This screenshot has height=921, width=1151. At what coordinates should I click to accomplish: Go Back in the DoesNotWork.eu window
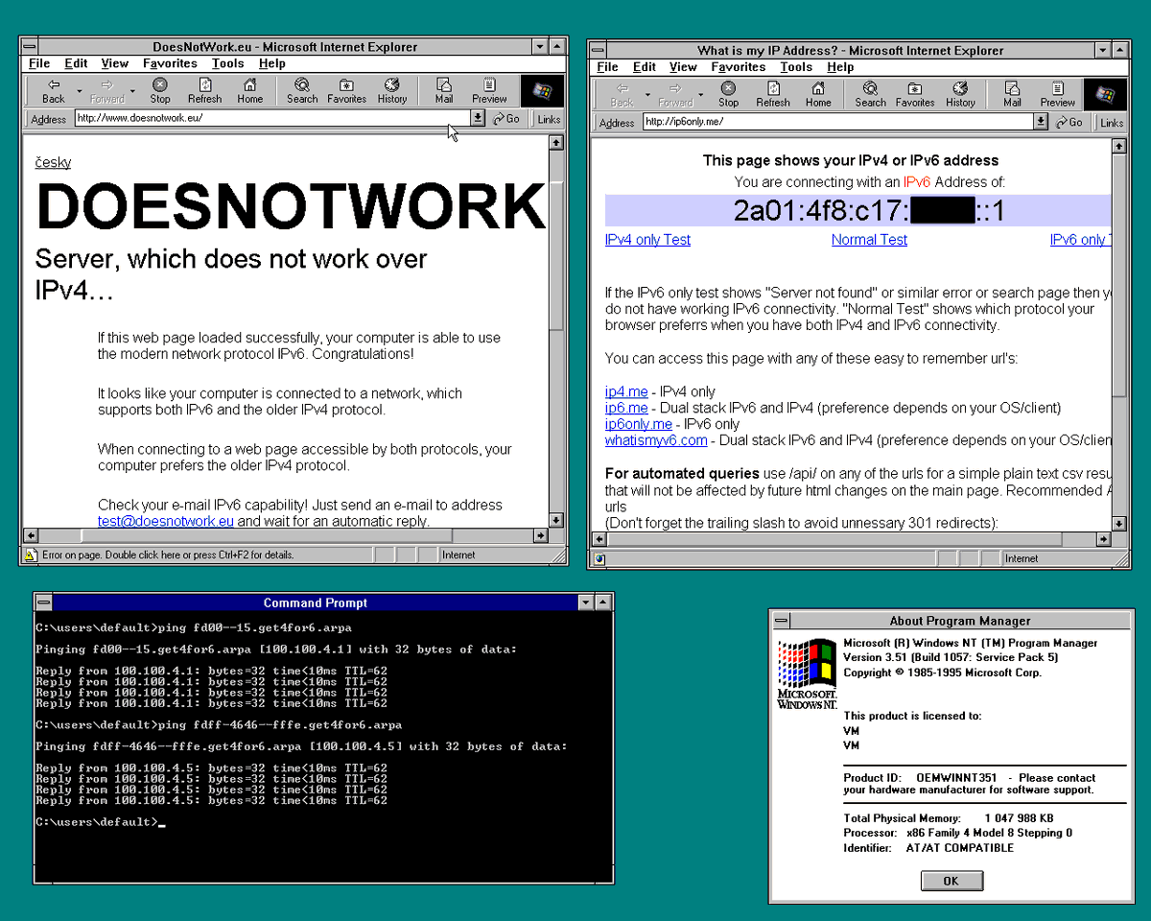54,90
